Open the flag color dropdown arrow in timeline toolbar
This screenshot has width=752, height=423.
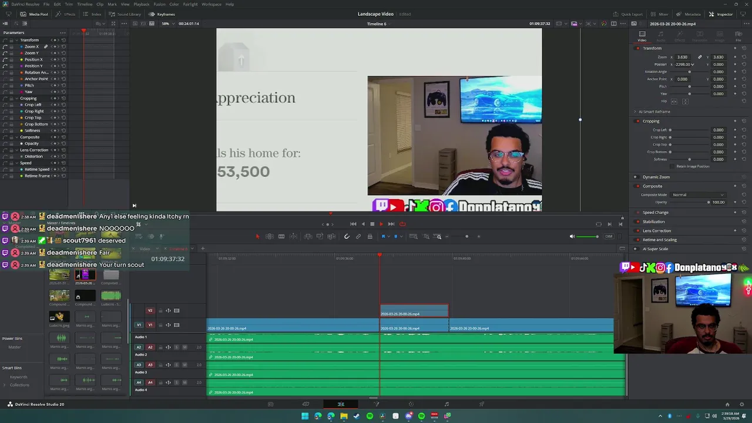click(389, 236)
